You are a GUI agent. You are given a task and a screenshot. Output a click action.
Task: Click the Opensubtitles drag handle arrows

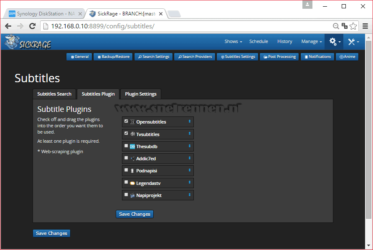(190, 121)
